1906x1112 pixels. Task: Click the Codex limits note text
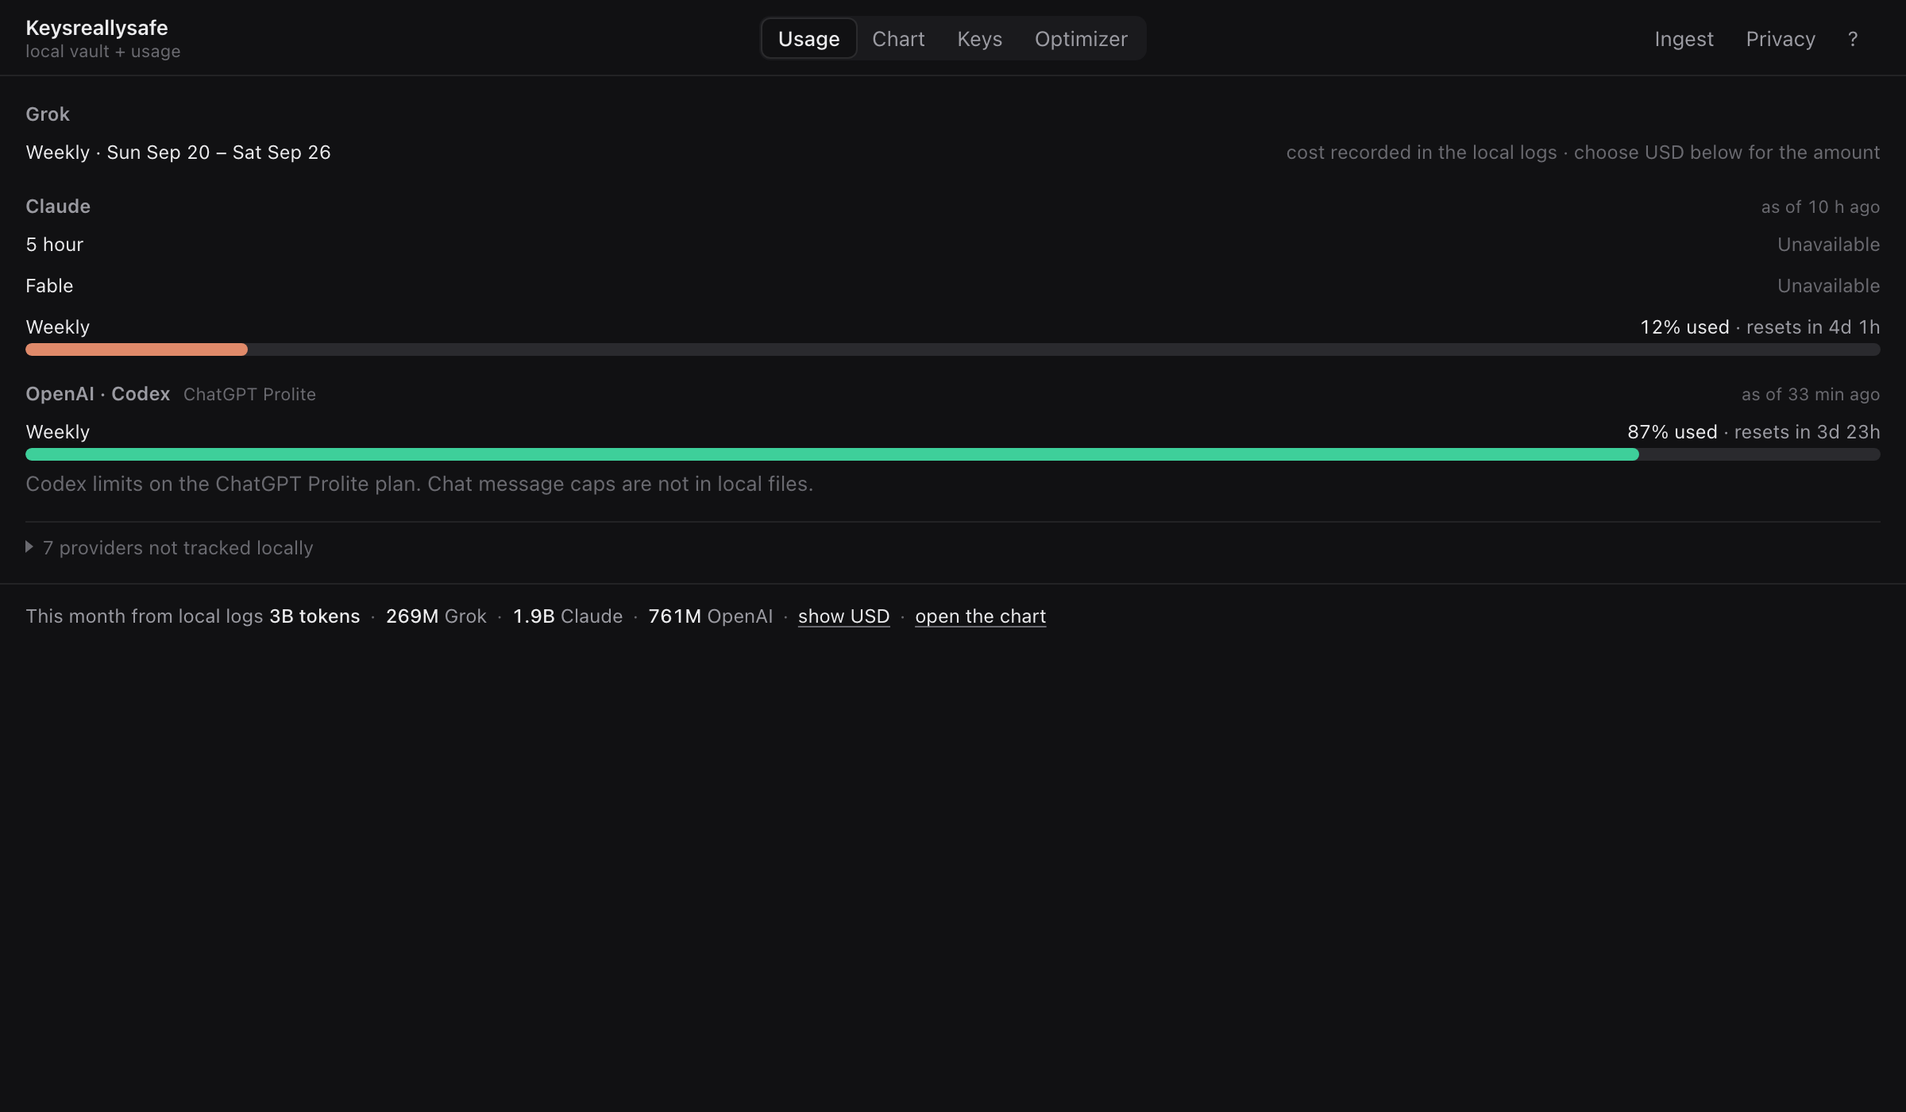click(x=419, y=484)
